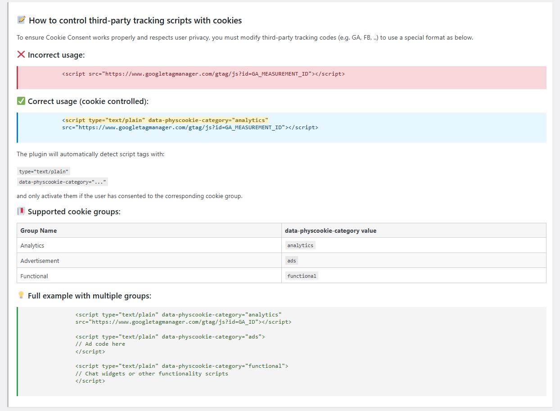Click the data-physcookie-category value column header
The image size is (560, 411).
click(x=330, y=230)
